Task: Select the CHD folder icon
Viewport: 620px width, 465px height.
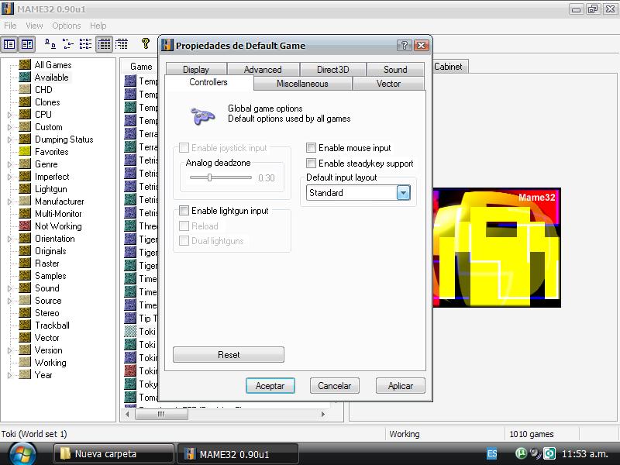Action: (x=25, y=89)
